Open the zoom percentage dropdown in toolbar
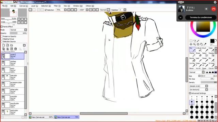 pos(65,10)
